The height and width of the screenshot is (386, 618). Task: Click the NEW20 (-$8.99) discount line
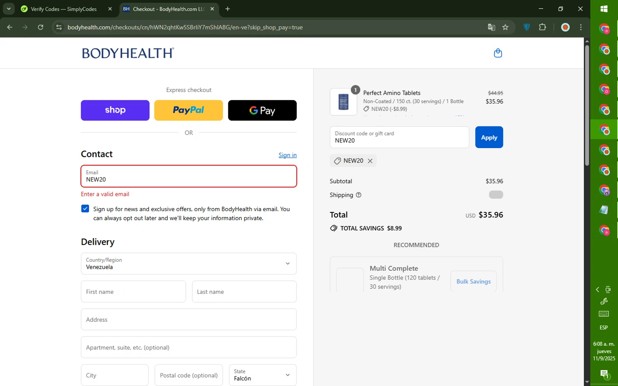click(385, 109)
